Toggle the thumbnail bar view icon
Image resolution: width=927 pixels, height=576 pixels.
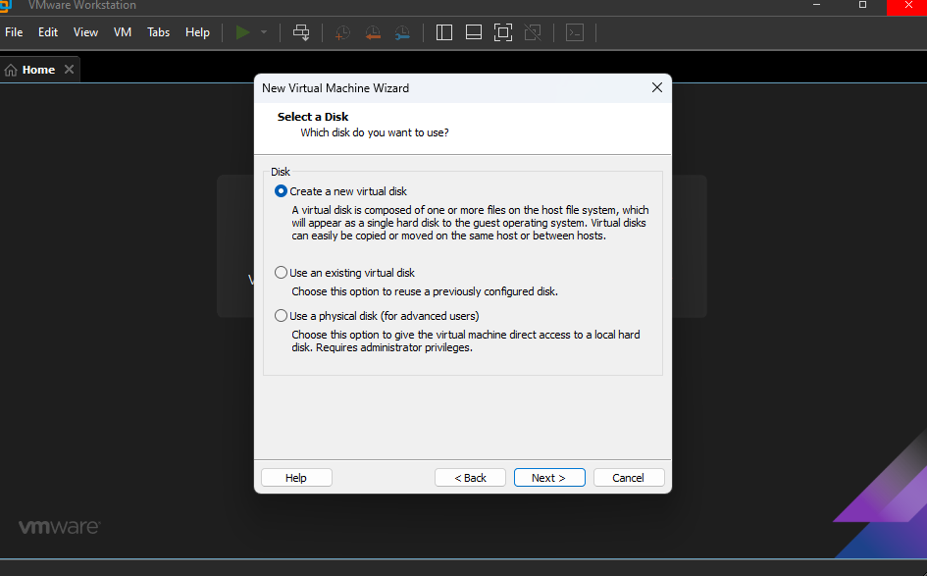coord(474,32)
